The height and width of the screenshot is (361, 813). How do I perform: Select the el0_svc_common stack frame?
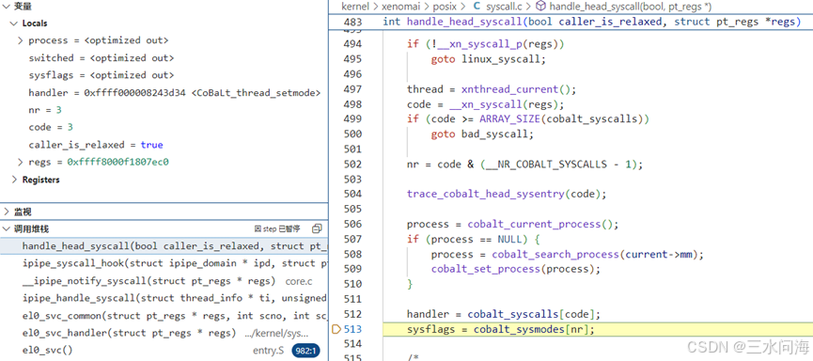point(164,316)
